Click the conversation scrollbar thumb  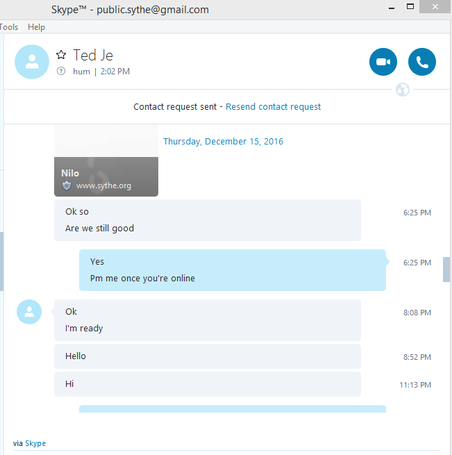point(446,270)
